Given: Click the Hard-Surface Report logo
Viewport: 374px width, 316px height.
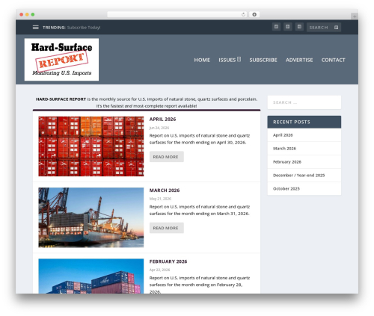Looking at the screenshot, I should click(x=61, y=60).
